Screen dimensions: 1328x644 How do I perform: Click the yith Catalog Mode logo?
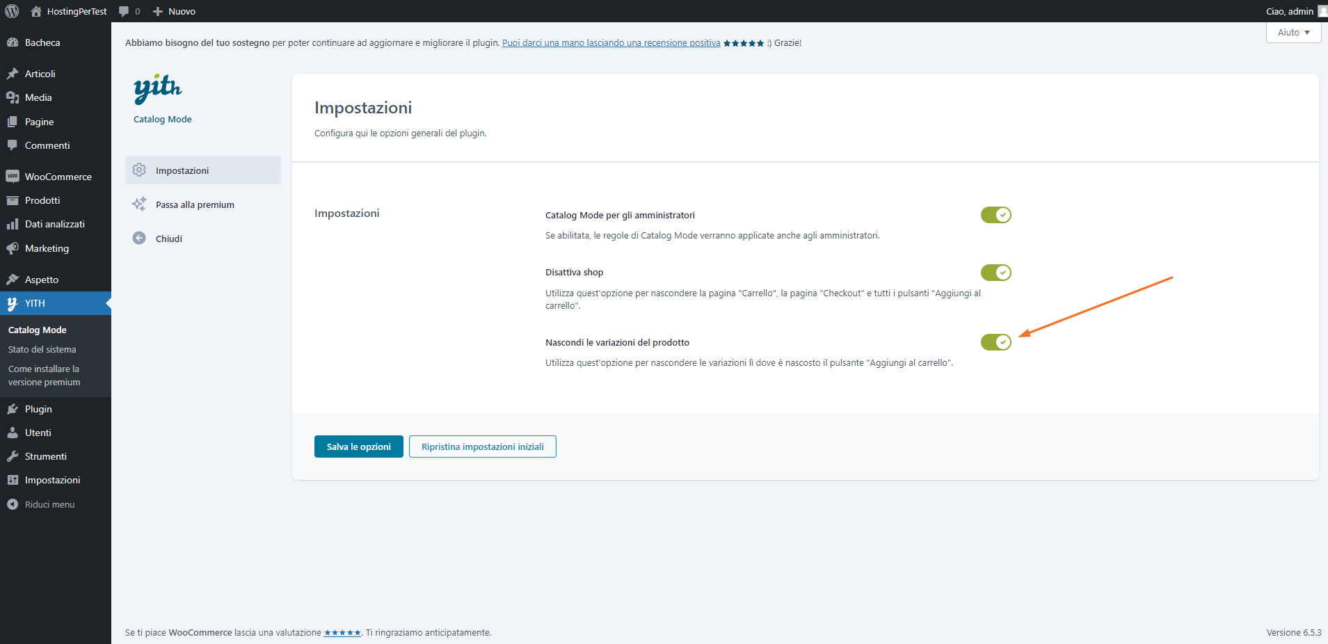pos(158,90)
